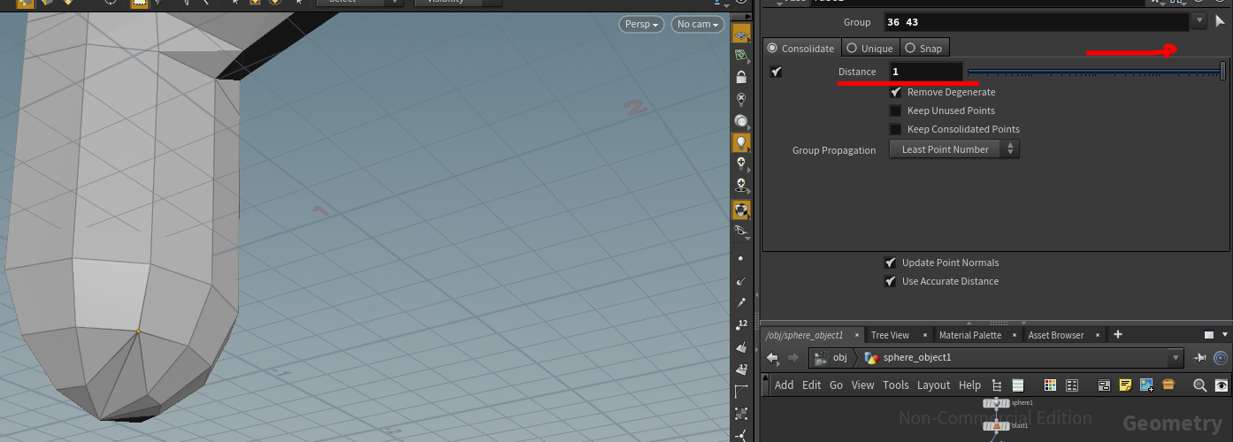
Task: Toggle the checkbox left of Distance
Action: [776, 72]
